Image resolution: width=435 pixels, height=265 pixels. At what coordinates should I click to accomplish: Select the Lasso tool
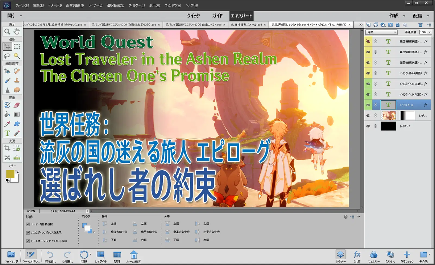(x=7, y=56)
